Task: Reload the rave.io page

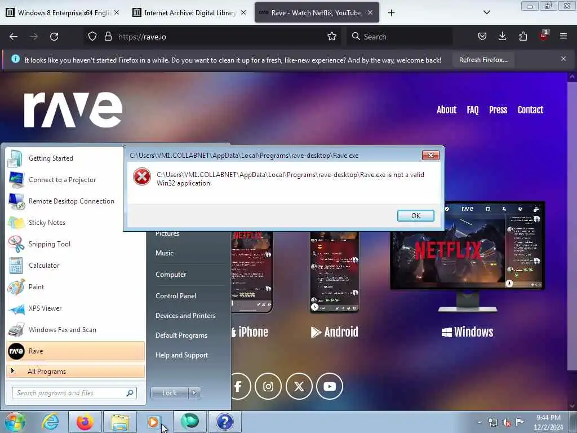Action: (54, 37)
